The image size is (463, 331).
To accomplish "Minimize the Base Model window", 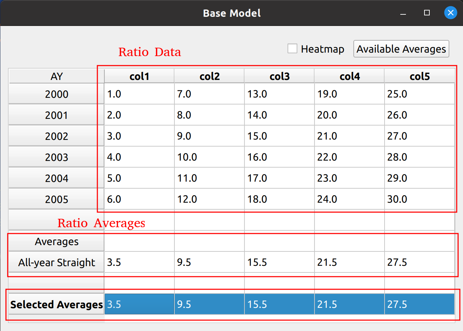I will click(x=403, y=13).
